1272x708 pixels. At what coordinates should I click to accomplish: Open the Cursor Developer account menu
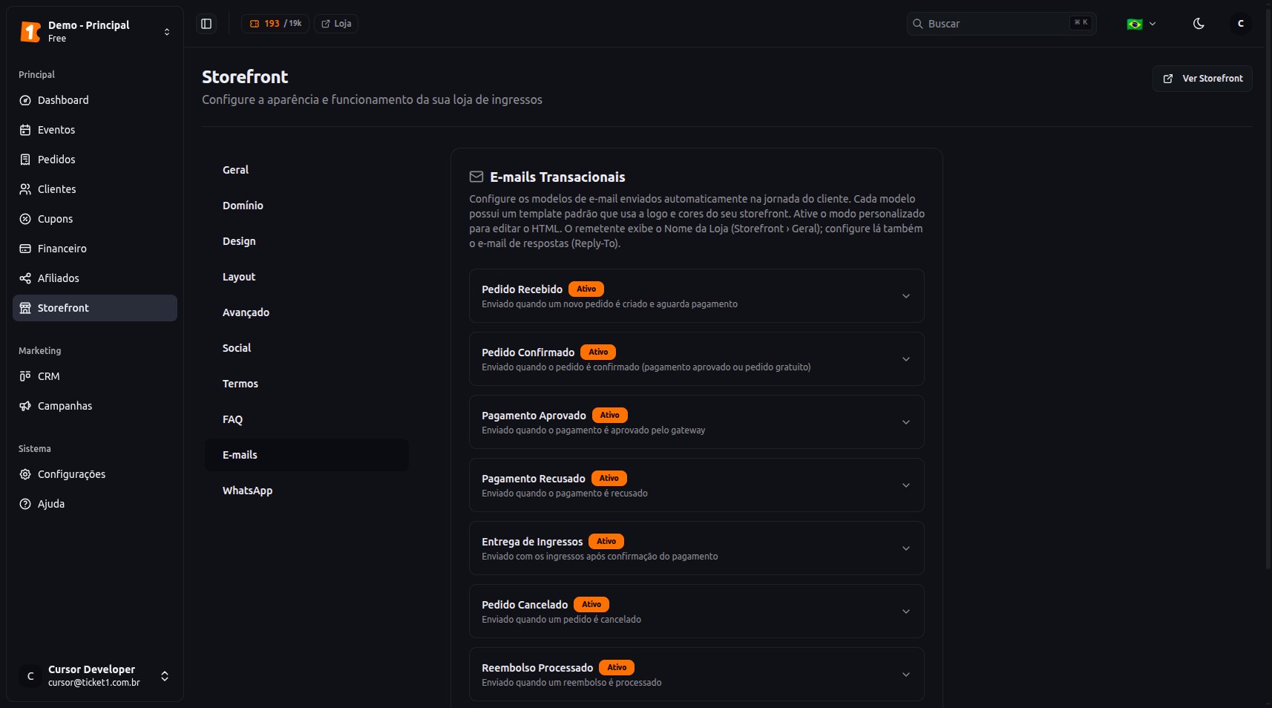pyautogui.click(x=95, y=676)
